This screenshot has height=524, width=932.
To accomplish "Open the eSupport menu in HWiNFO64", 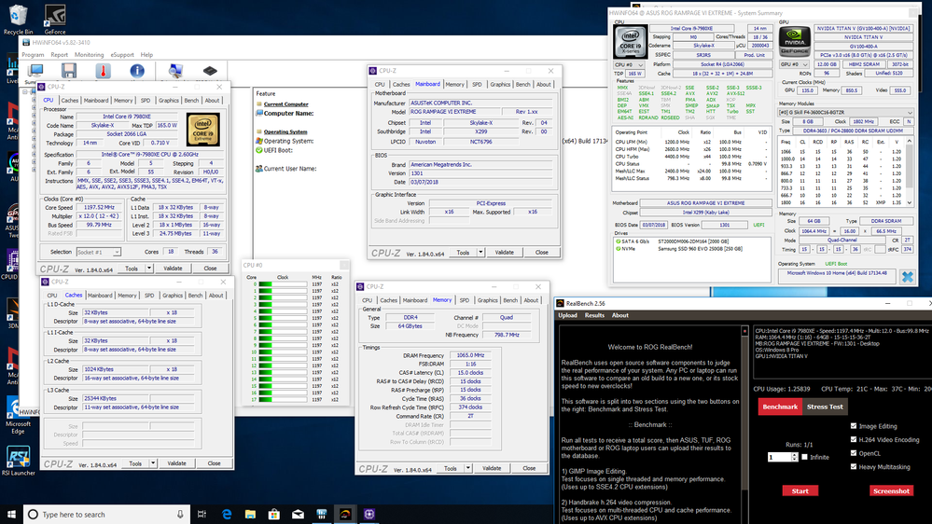I will pyautogui.click(x=122, y=55).
